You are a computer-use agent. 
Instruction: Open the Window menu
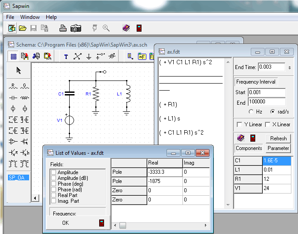(30, 17)
